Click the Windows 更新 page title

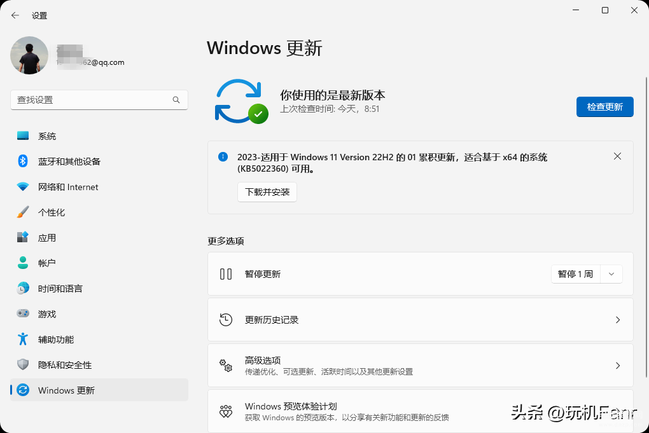coord(265,48)
